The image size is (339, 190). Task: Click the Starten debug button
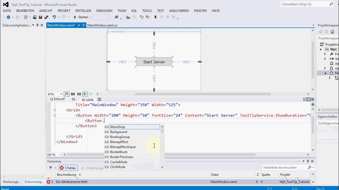tap(81, 17)
